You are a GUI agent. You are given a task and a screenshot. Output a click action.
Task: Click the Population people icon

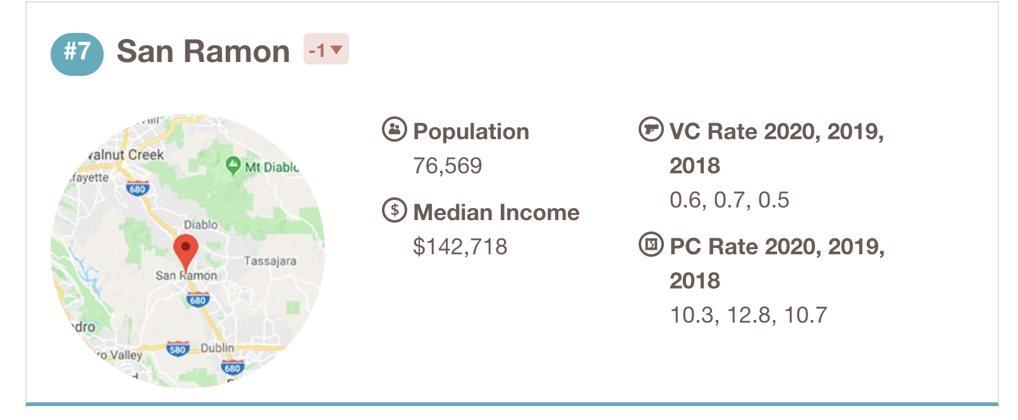click(395, 130)
